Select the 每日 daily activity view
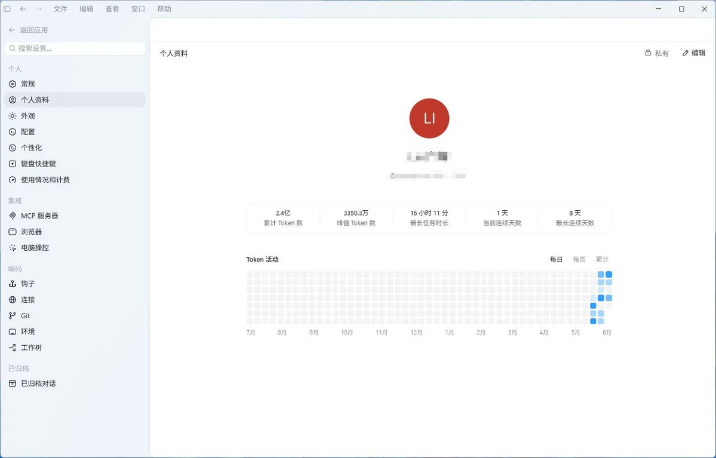This screenshot has height=458, width=716. pyautogui.click(x=556, y=259)
